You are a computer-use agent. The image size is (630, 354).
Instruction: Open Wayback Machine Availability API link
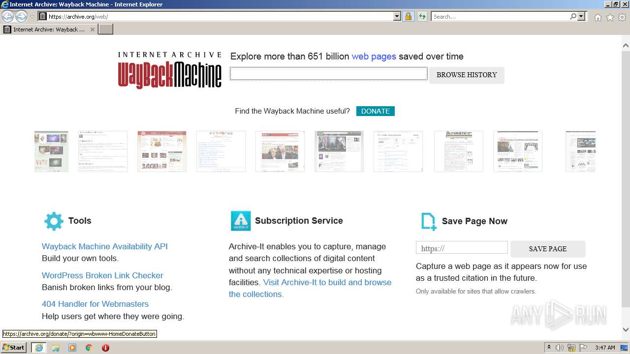(105, 246)
